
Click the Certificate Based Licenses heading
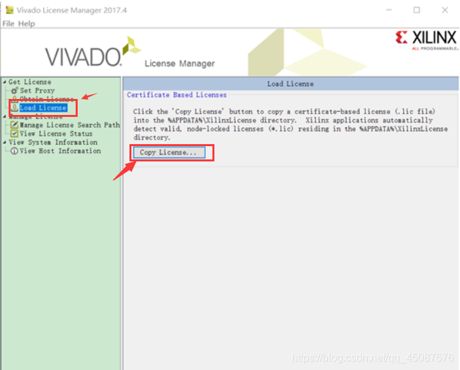coord(177,95)
